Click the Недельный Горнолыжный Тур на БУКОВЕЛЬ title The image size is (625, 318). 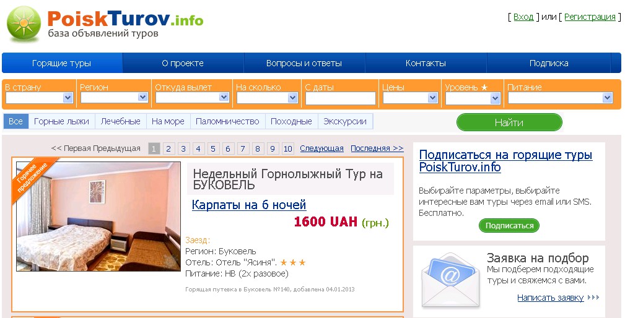288,179
